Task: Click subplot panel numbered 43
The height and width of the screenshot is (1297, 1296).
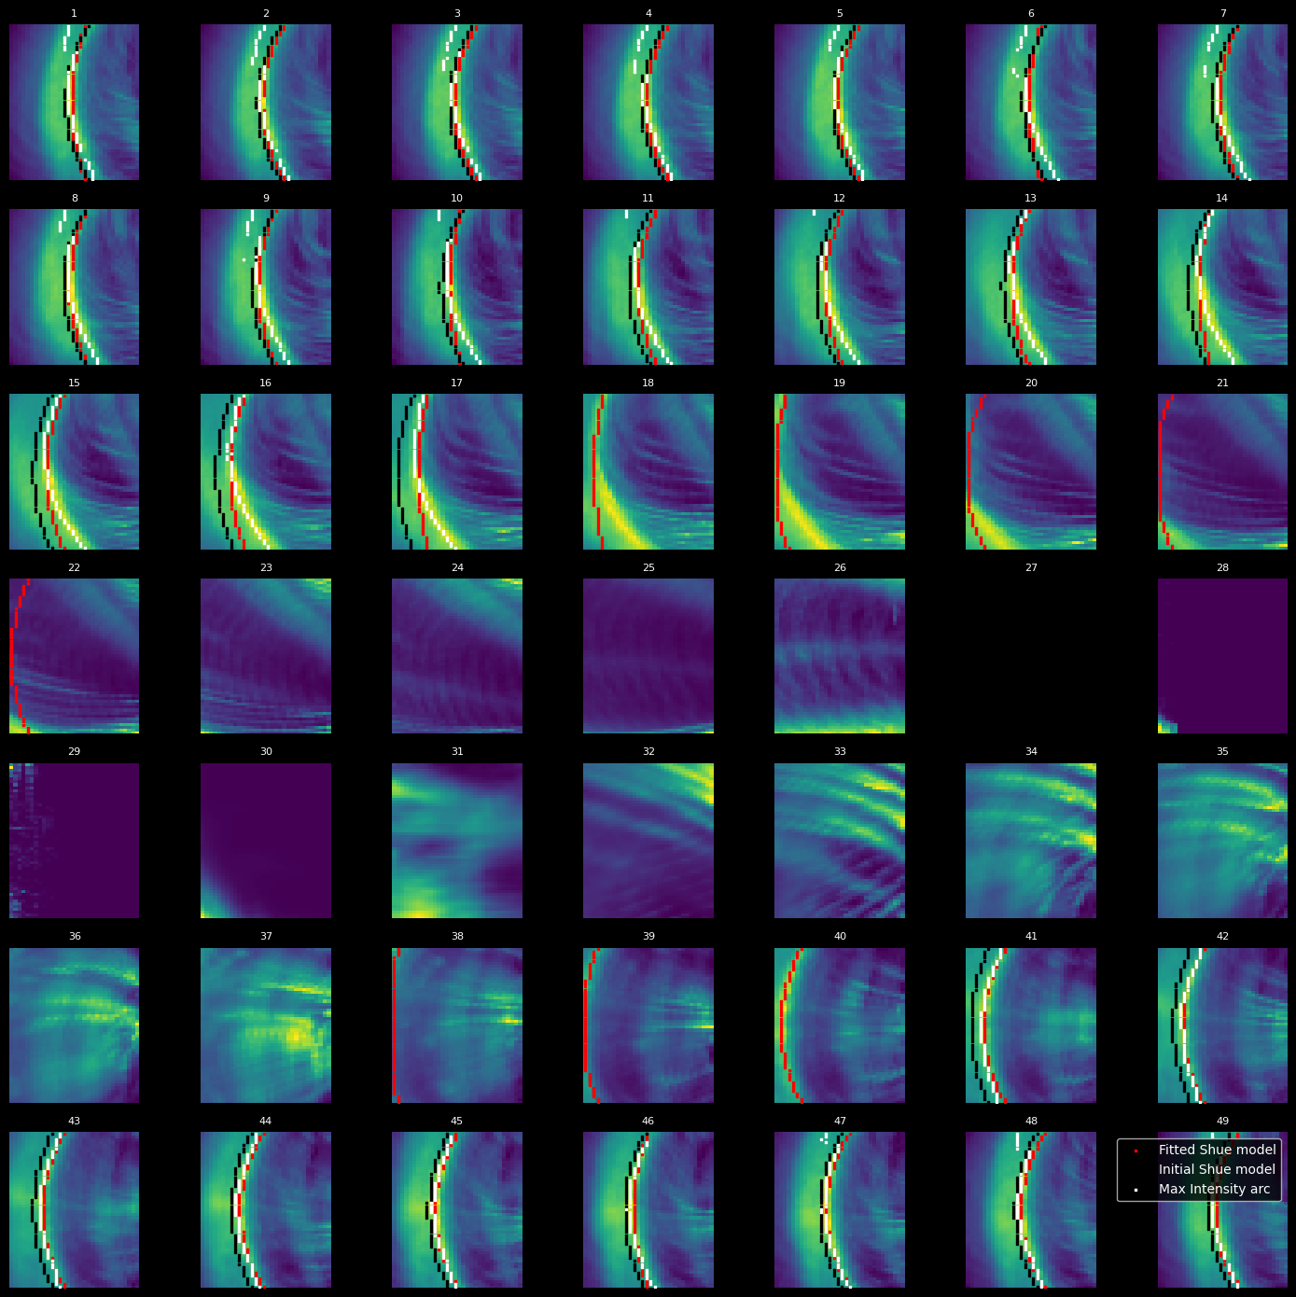Action: (x=75, y=1210)
